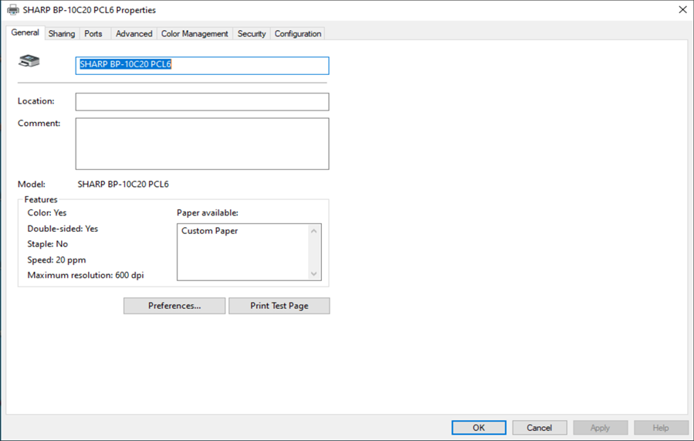Click the Print Test Page button
Viewport: 694px width, 441px height.
point(279,306)
